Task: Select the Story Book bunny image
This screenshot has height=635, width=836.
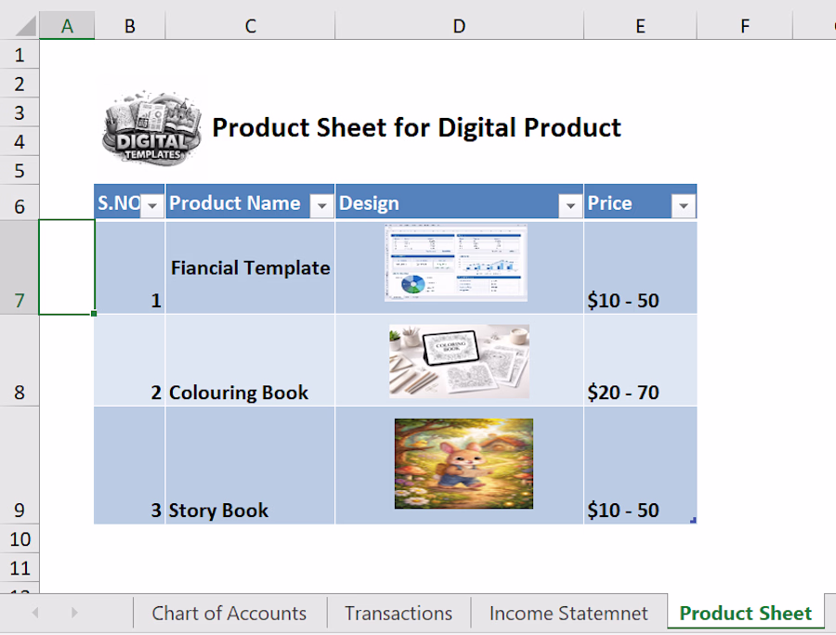Action: (x=464, y=463)
